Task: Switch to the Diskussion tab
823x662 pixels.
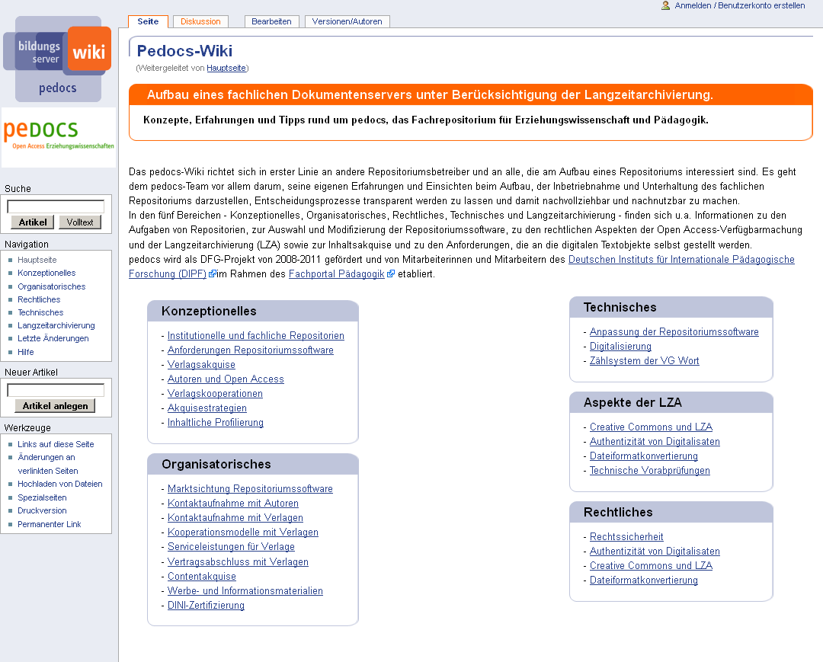Action: [200, 21]
